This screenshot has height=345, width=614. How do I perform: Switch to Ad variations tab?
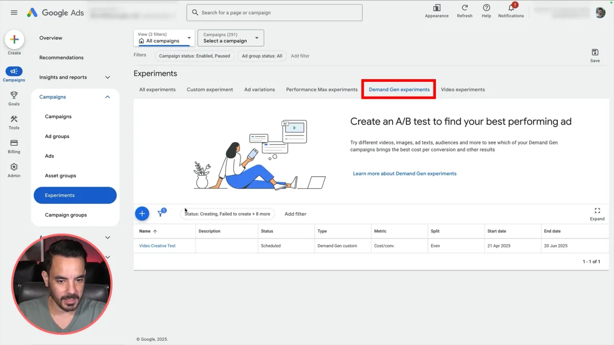(259, 89)
